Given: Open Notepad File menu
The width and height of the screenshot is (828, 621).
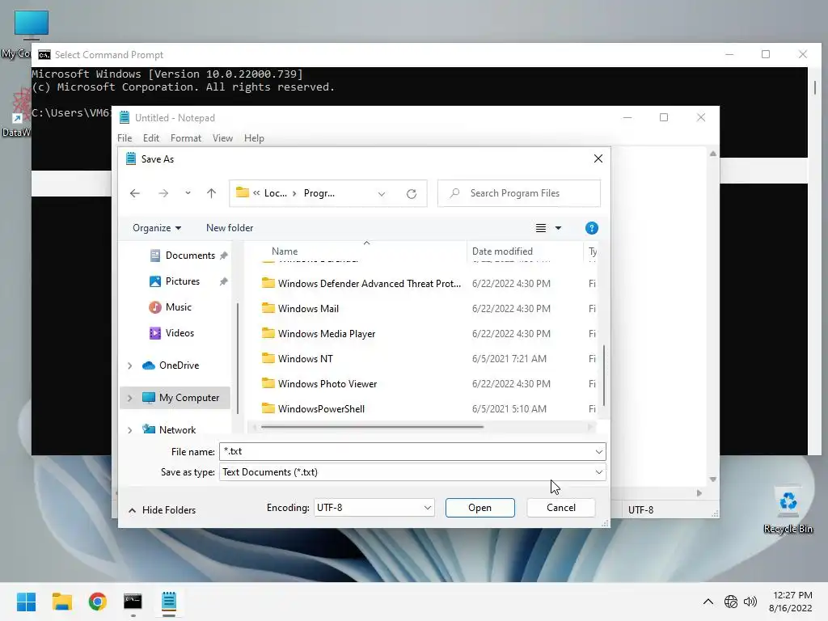Looking at the screenshot, I should click(125, 138).
